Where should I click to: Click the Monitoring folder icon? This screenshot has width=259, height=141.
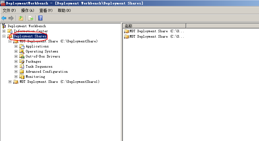tap(22, 77)
